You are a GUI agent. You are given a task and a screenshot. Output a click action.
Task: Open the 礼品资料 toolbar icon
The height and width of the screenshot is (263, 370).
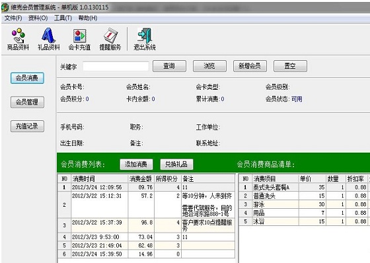pos(49,40)
